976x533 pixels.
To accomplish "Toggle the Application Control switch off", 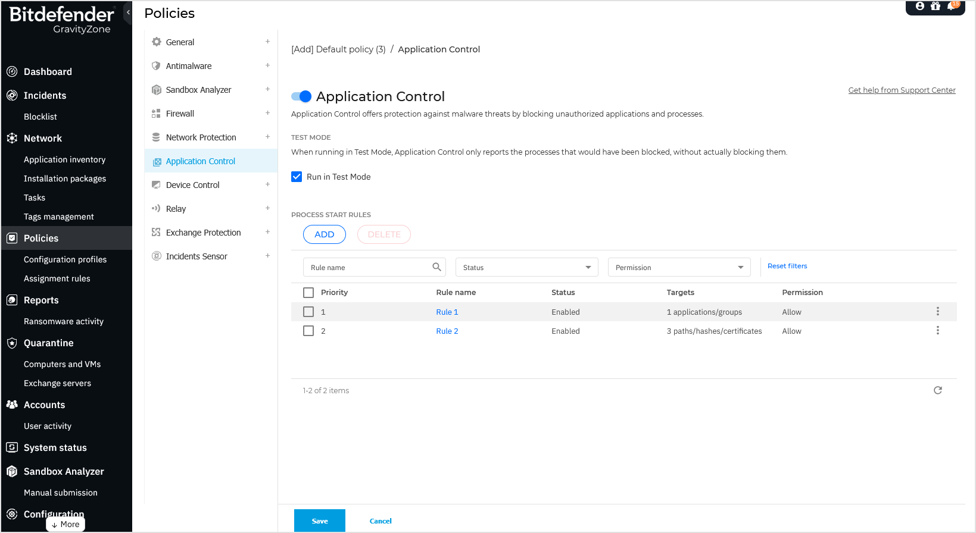I will (x=301, y=96).
